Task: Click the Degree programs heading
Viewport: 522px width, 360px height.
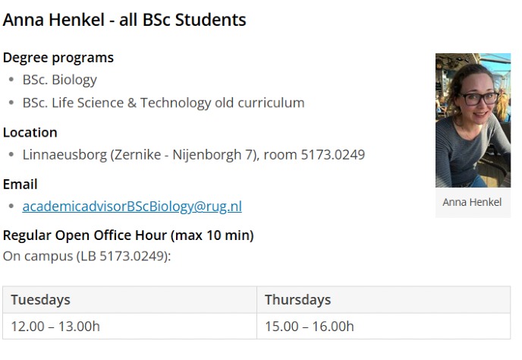Action: click(58, 58)
